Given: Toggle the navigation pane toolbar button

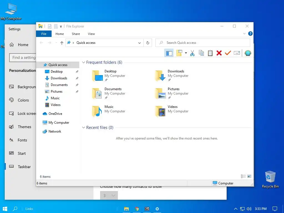Looking at the screenshot, I should coord(169,53).
